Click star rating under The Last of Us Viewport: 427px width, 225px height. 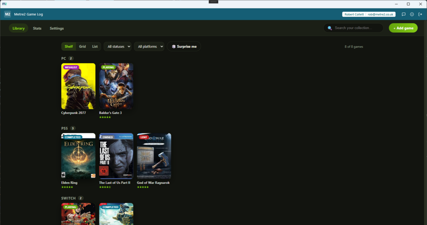pos(105,187)
